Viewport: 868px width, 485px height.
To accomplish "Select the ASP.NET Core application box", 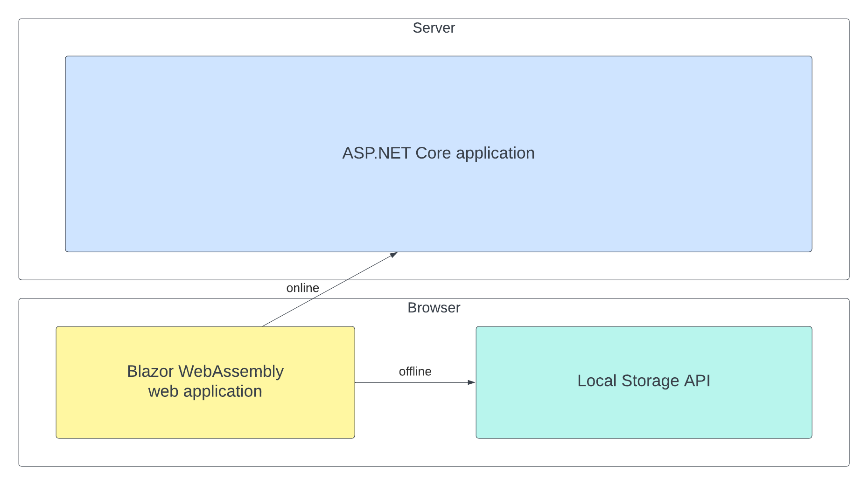I will [438, 154].
